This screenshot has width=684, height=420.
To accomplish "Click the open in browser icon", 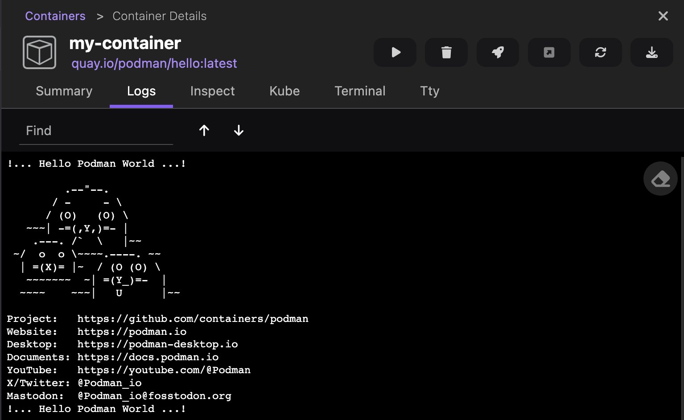I will (x=549, y=53).
